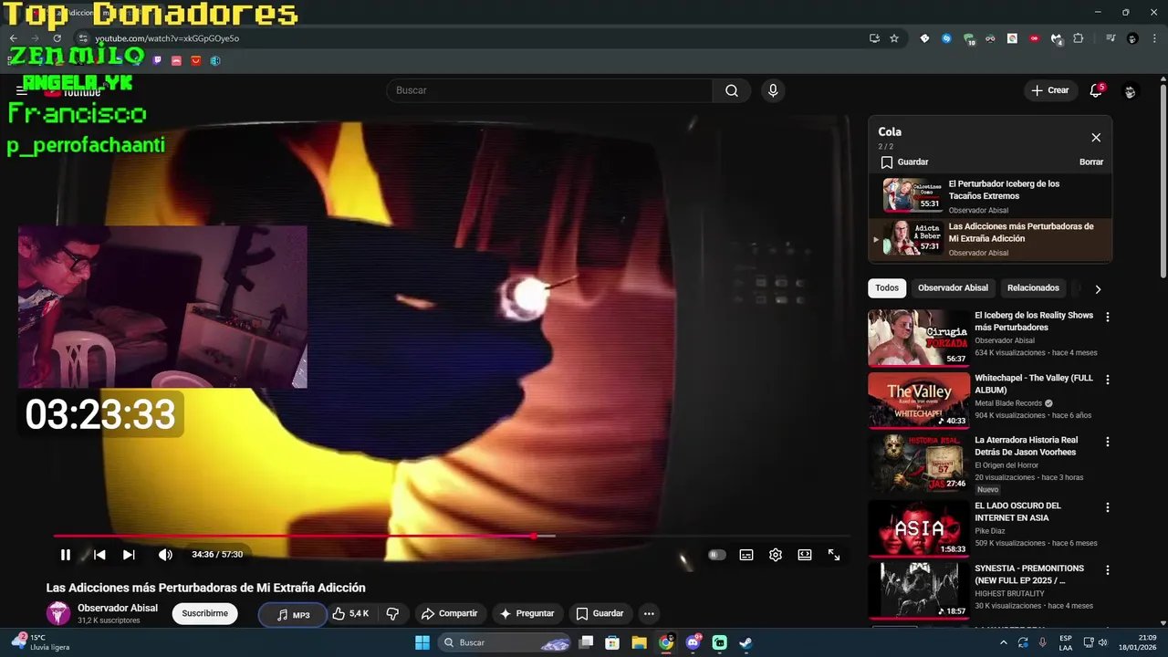Bookmark page with the star icon
Image resolution: width=1168 pixels, height=657 pixels.
894,38
